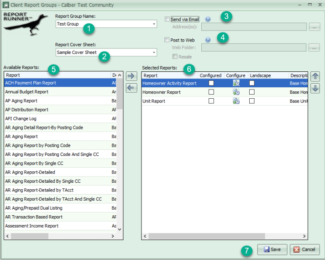Enable the Send via Email checkbox
This screenshot has width=325, height=260.
(x=167, y=19)
